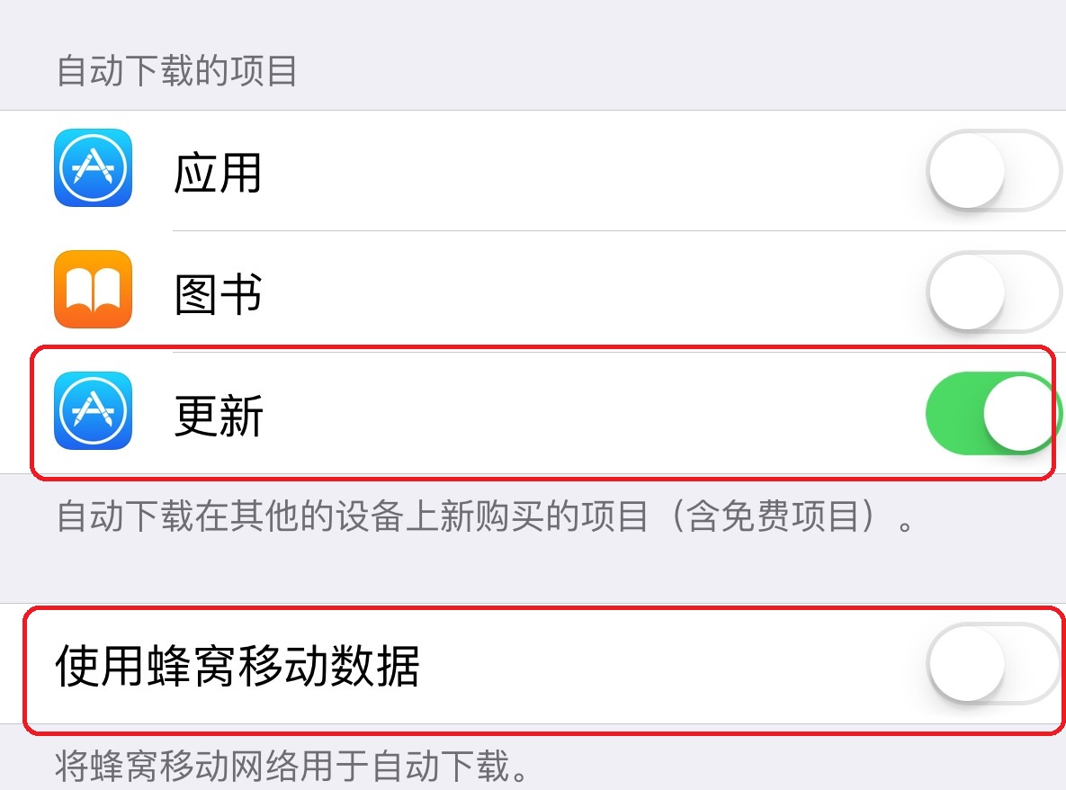Click the white knob of 更新 switch
The width and height of the screenshot is (1066, 790).
coord(1020,413)
